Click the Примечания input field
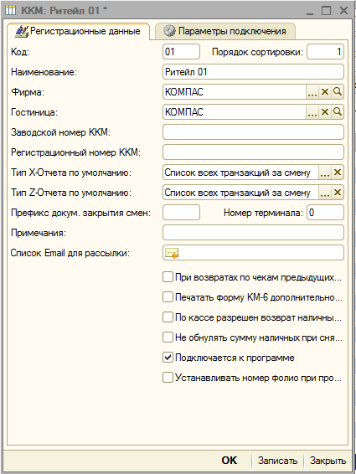 [x=253, y=233]
